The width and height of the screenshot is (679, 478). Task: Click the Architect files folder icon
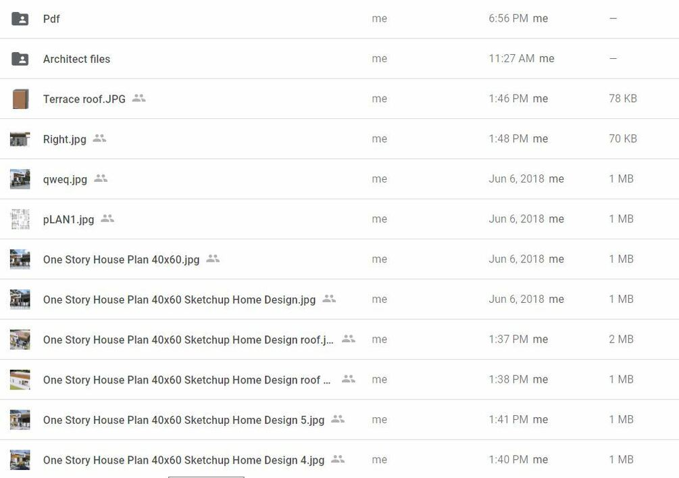click(20, 59)
